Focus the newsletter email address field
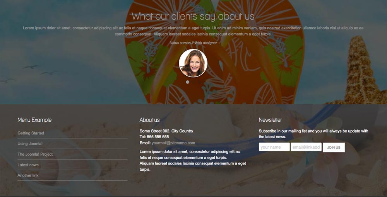This screenshot has width=387, height=197. click(x=306, y=147)
